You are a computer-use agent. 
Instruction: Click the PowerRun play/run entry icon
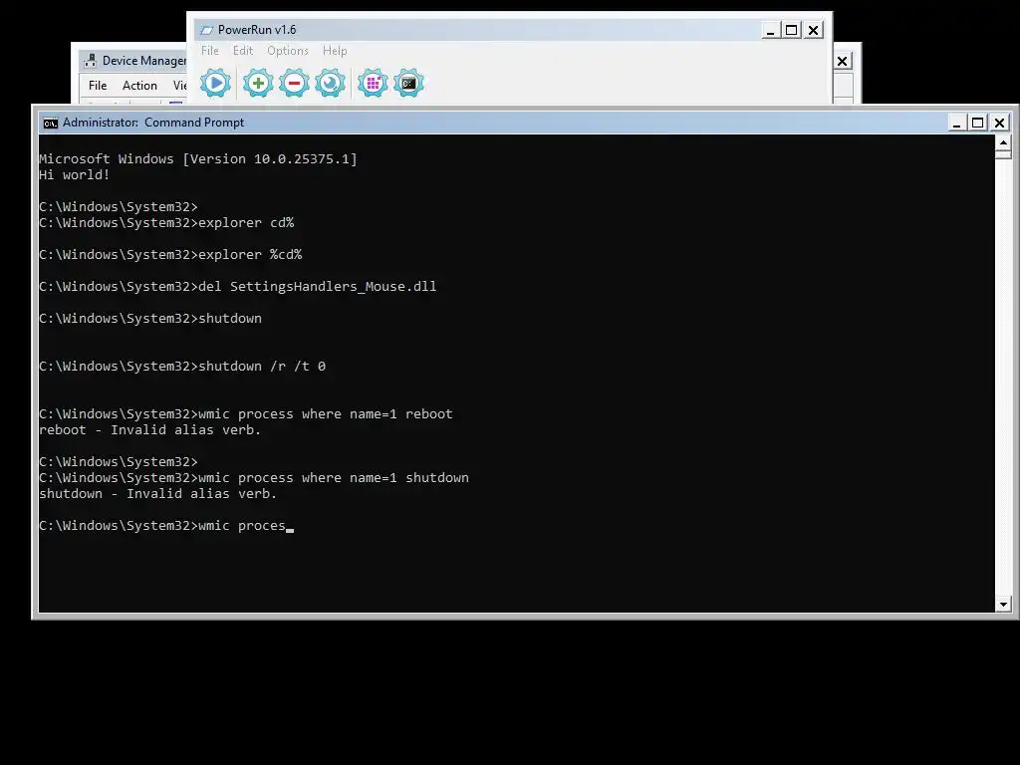point(215,84)
